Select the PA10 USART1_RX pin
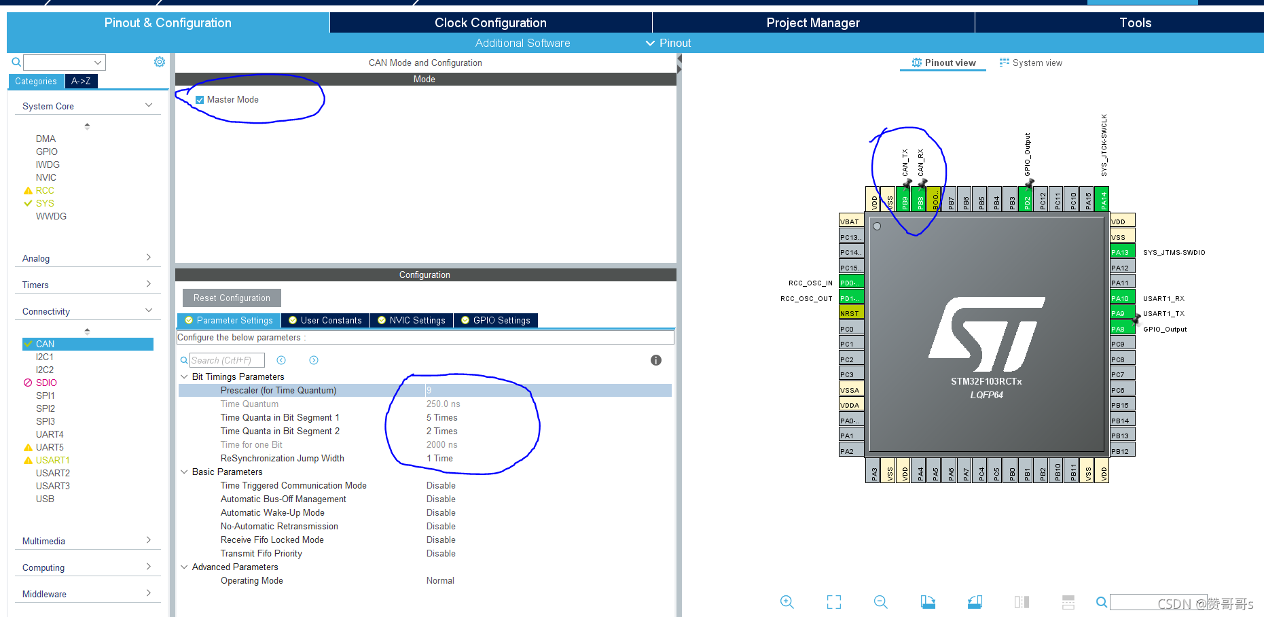This screenshot has height=617, width=1264. [x=1123, y=298]
